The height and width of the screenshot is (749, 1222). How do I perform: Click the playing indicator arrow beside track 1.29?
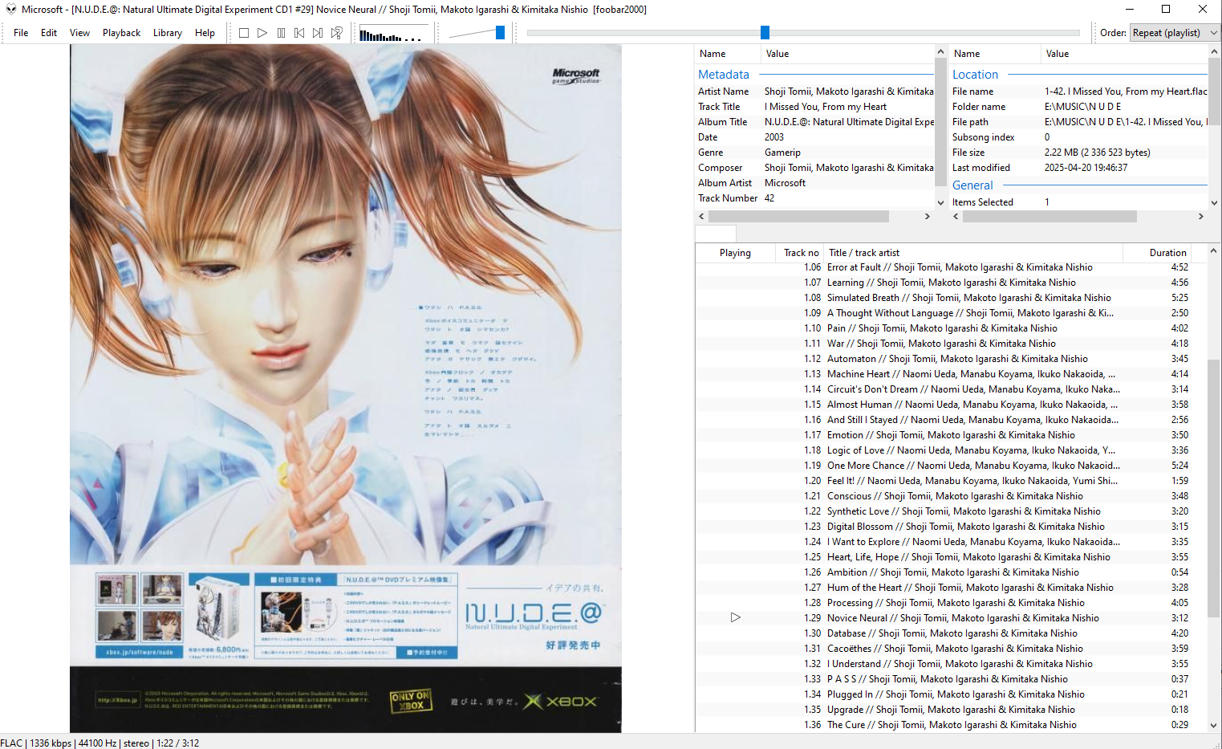coord(735,617)
